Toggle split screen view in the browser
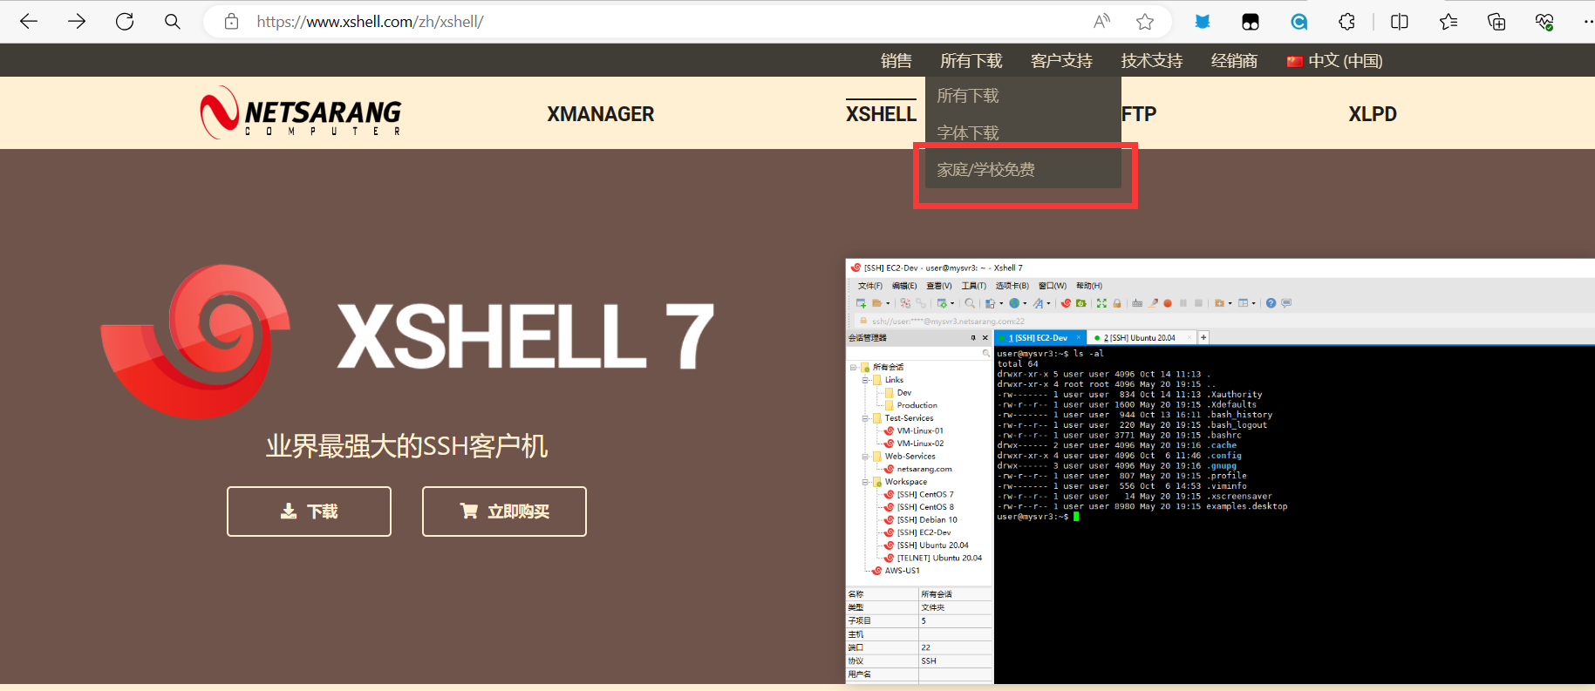 pos(1400,22)
